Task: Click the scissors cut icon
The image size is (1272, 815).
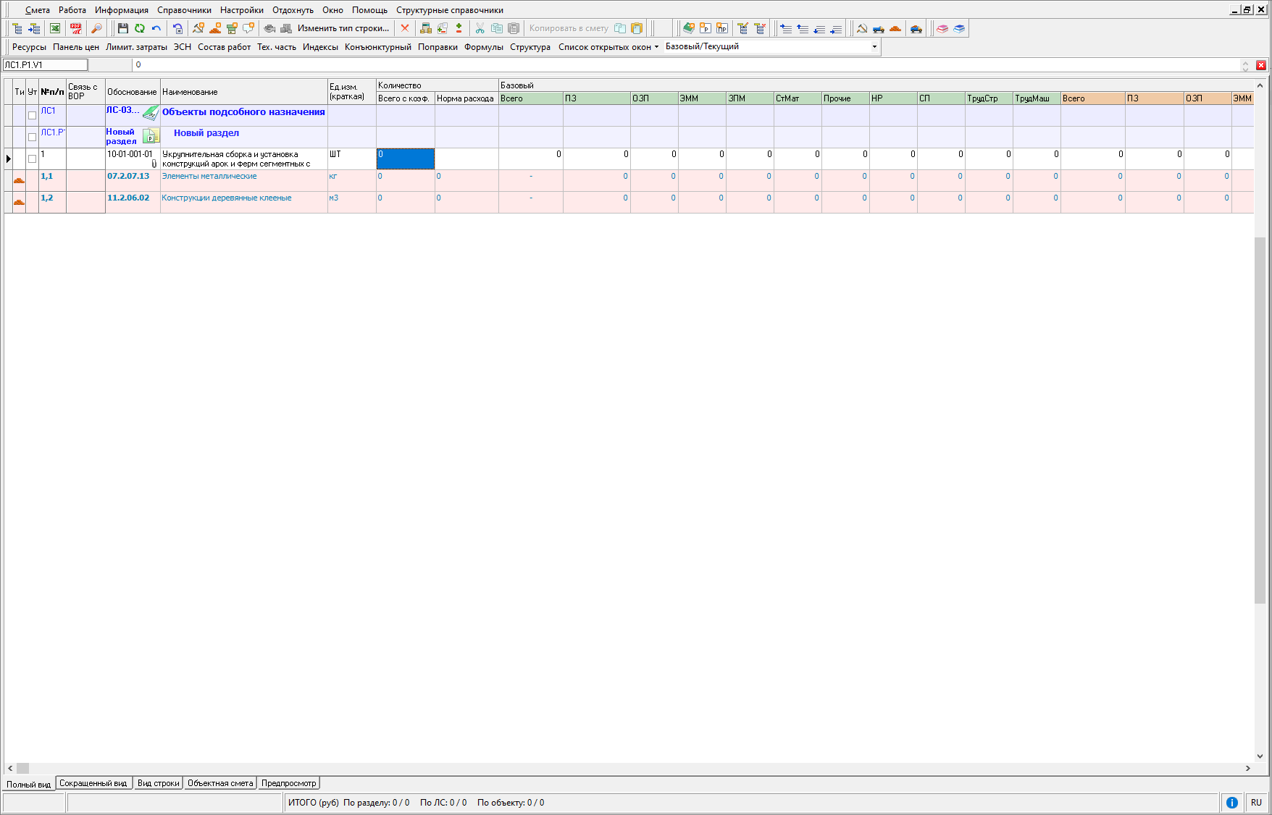Action: point(480,28)
